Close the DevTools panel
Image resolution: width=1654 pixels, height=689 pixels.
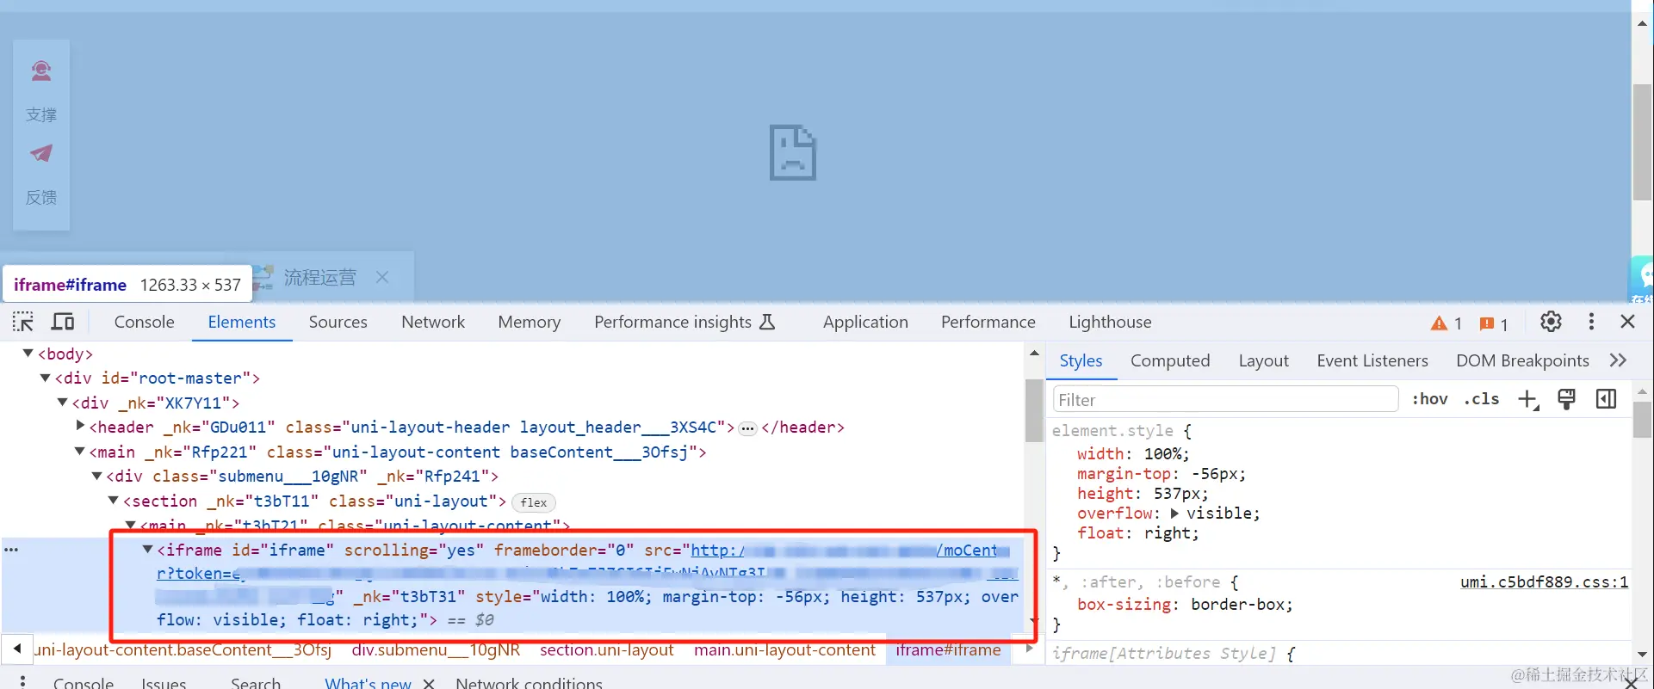tap(1627, 322)
